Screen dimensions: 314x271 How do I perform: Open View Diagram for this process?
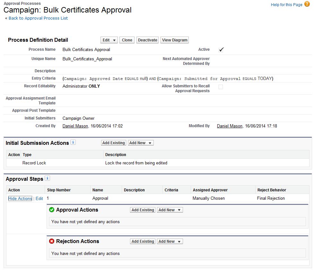[x=175, y=40]
